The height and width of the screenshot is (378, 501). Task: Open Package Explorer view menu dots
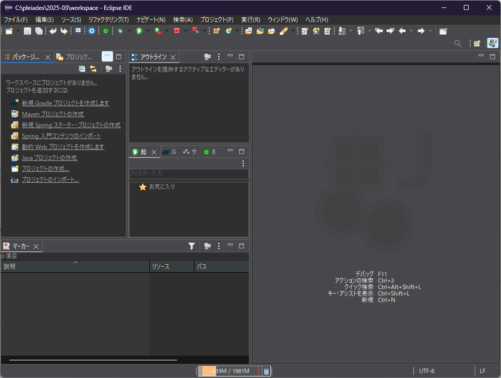(x=120, y=69)
